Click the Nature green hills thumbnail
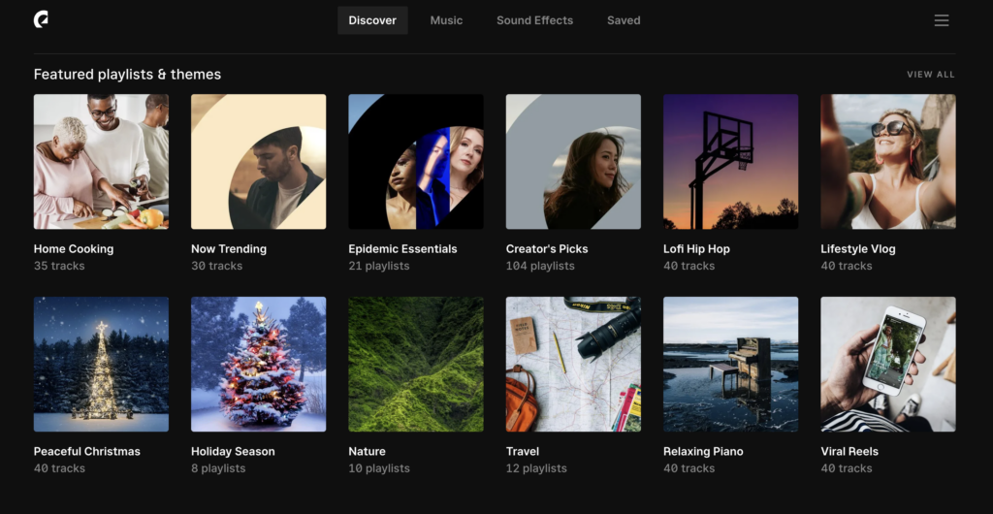 (416, 364)
